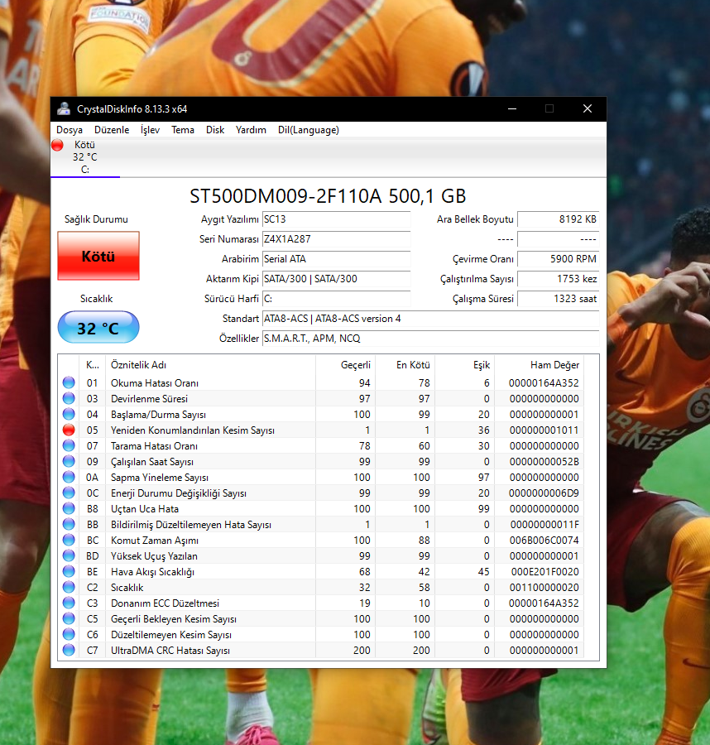Select the Tarama Hatası Oranı row
The width and height of the screenshot is (710, 745).
tap(321, 445)
